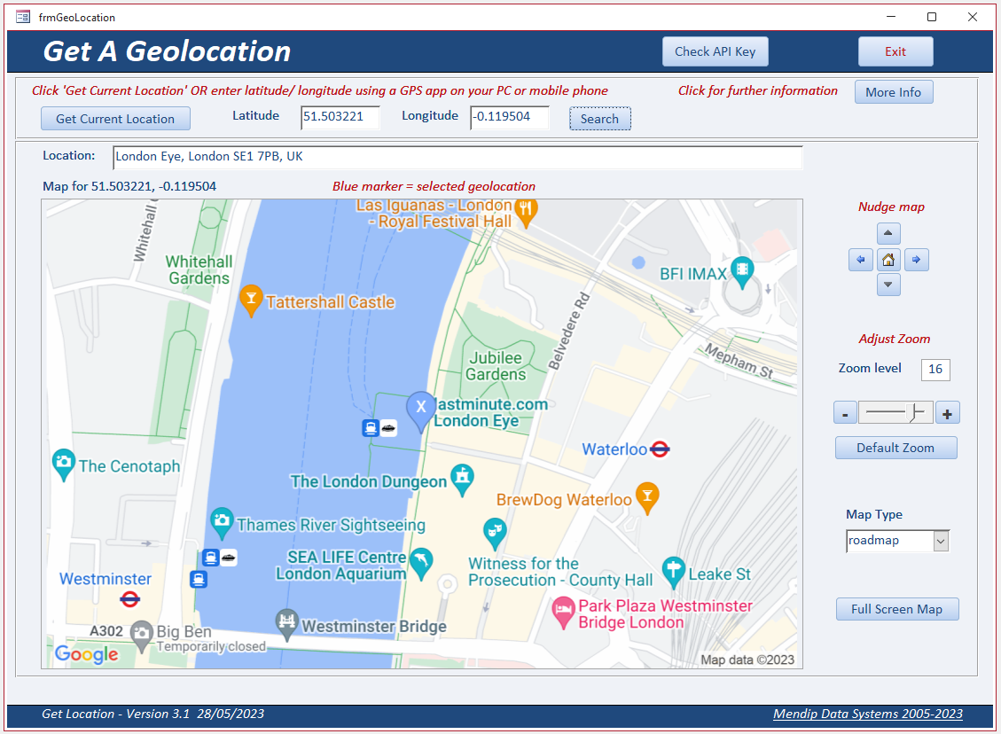
Task: Decrease zoom with the minus button
Action: [845, 414]
